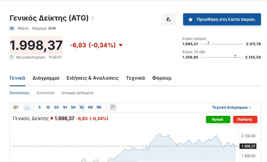The height and width of the screenshot is (162, 267).
Task: Switch to Ειδήσεις & Αναλύσεις tab
Action: coord(93,78)
